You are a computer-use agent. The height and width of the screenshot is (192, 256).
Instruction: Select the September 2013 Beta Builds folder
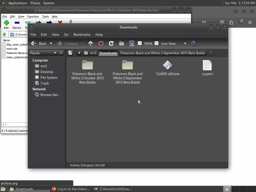(x=127, y=72)
